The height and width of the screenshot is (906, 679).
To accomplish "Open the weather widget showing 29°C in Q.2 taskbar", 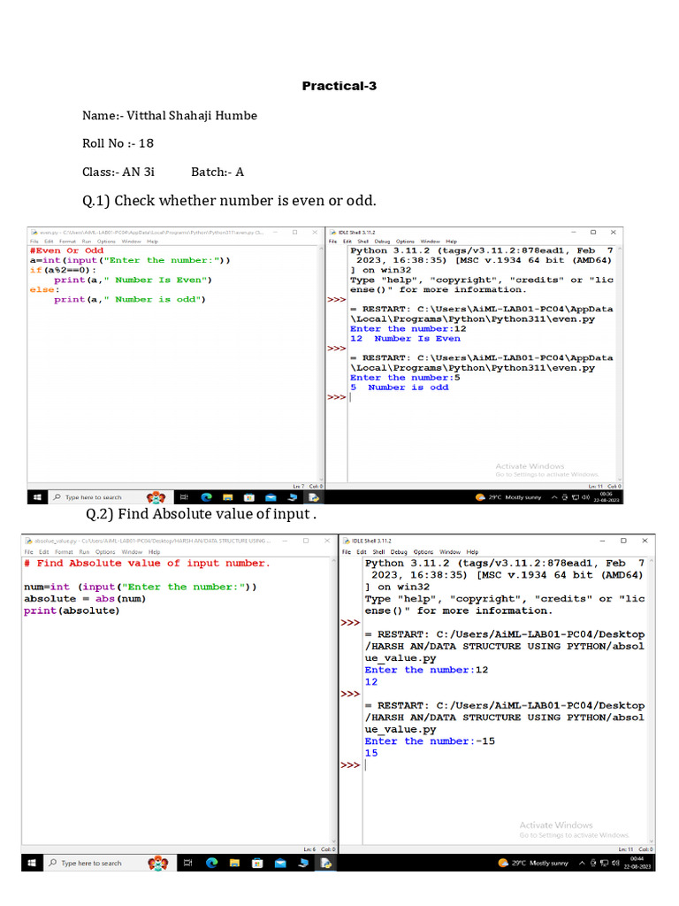I will tap(532, 863).
